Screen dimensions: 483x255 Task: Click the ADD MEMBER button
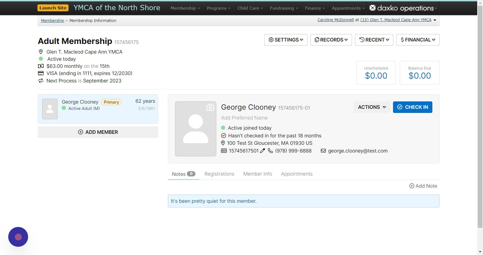tap(98, 132)
